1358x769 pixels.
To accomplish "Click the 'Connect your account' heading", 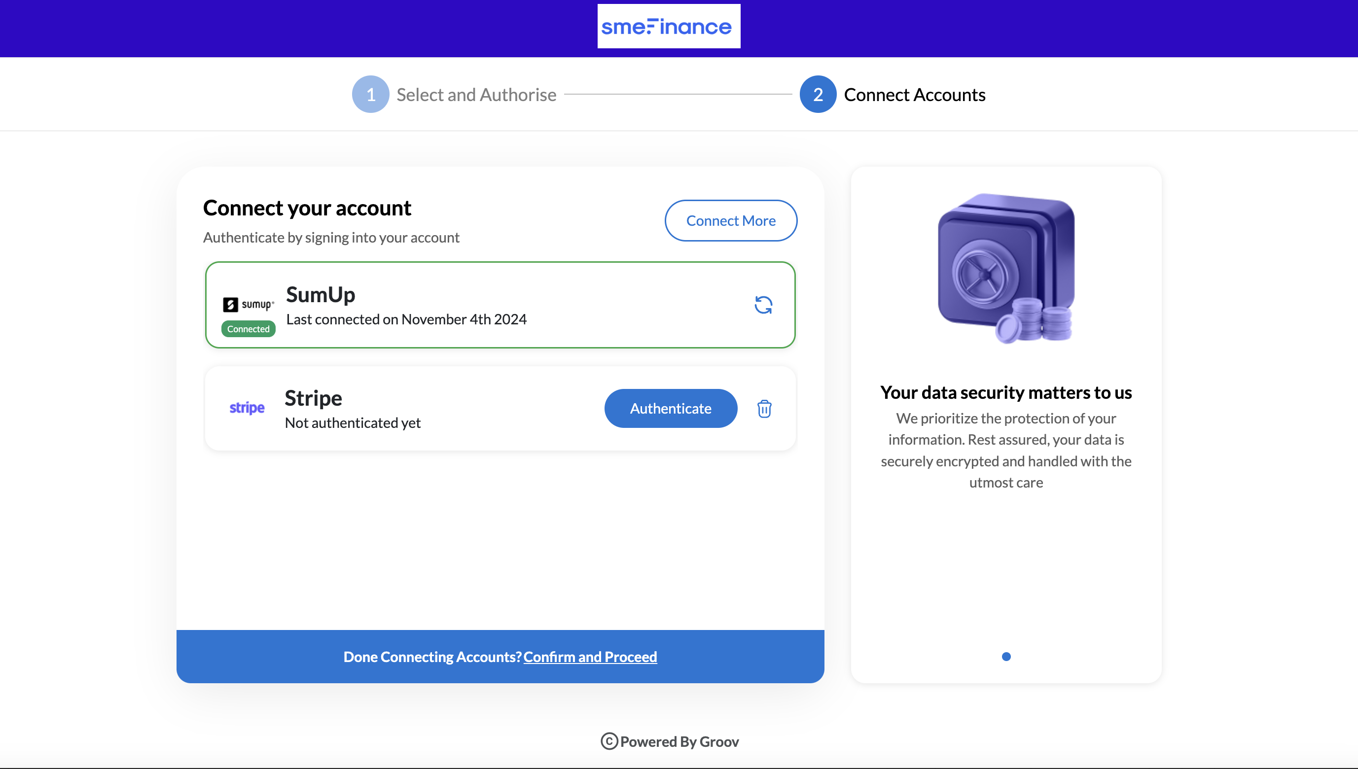I will (307, 208).
